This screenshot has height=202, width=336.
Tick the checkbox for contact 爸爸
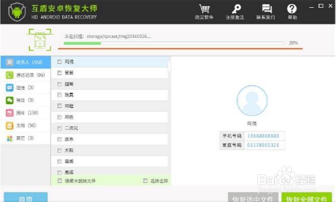click(x=59, y=73)
